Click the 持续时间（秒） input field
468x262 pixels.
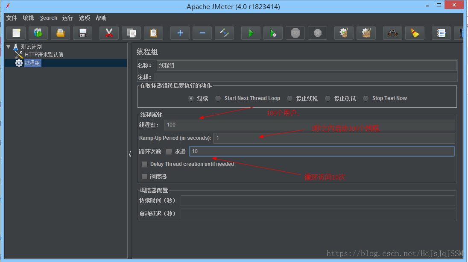[x=318, y=201]
